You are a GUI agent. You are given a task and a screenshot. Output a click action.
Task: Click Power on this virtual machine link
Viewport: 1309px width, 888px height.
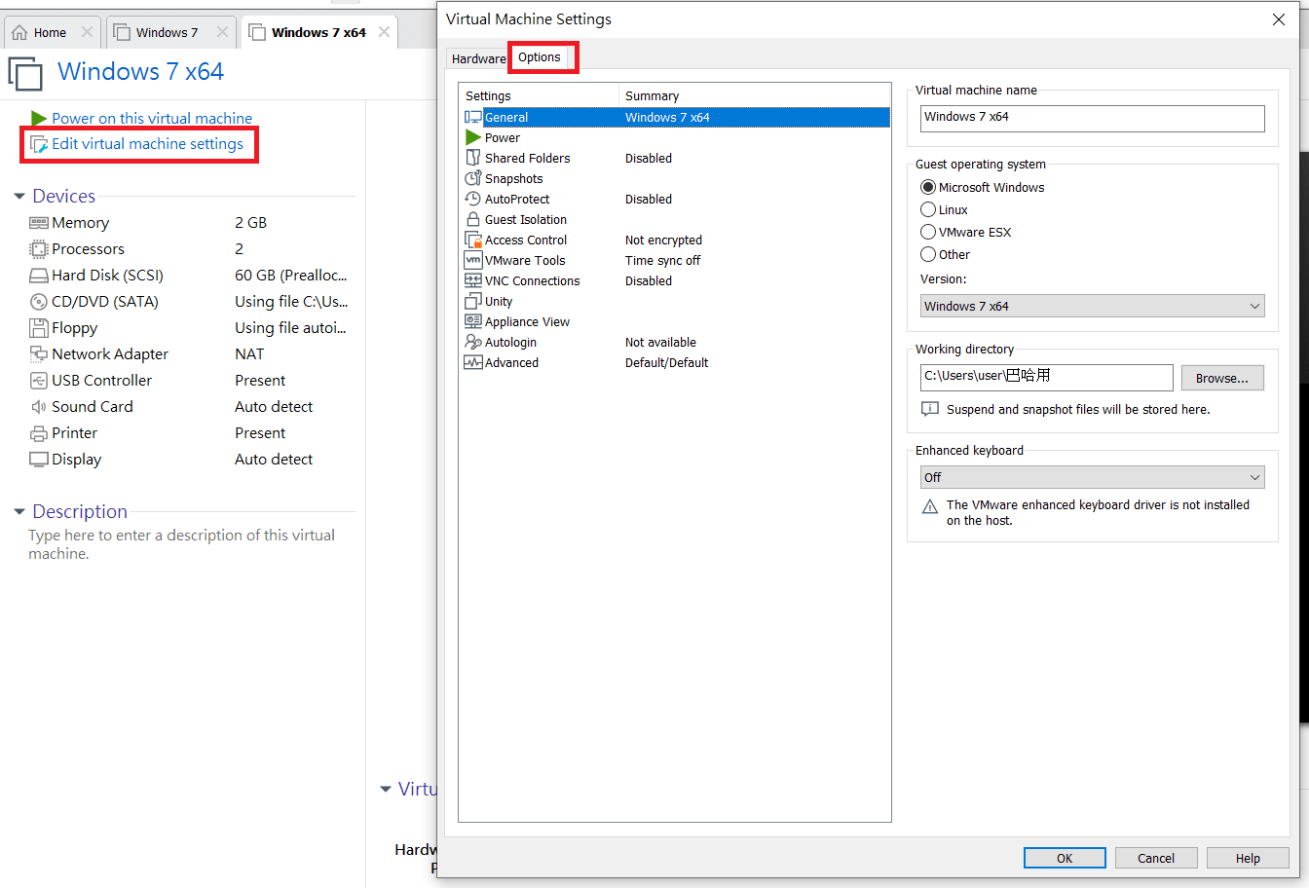pyautogui.click(x=152, y=118)
